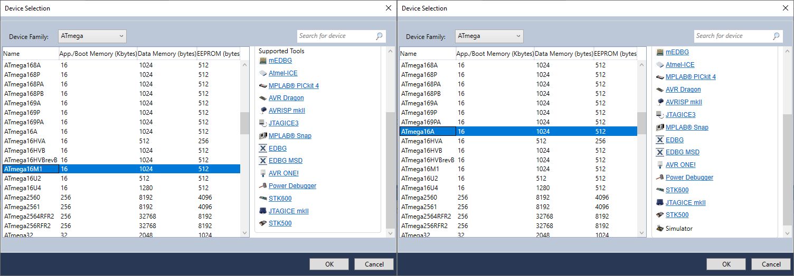Open EDBG MSD link in right window
The width and height of the screenshot is (794, 276).
click(683, 152)
